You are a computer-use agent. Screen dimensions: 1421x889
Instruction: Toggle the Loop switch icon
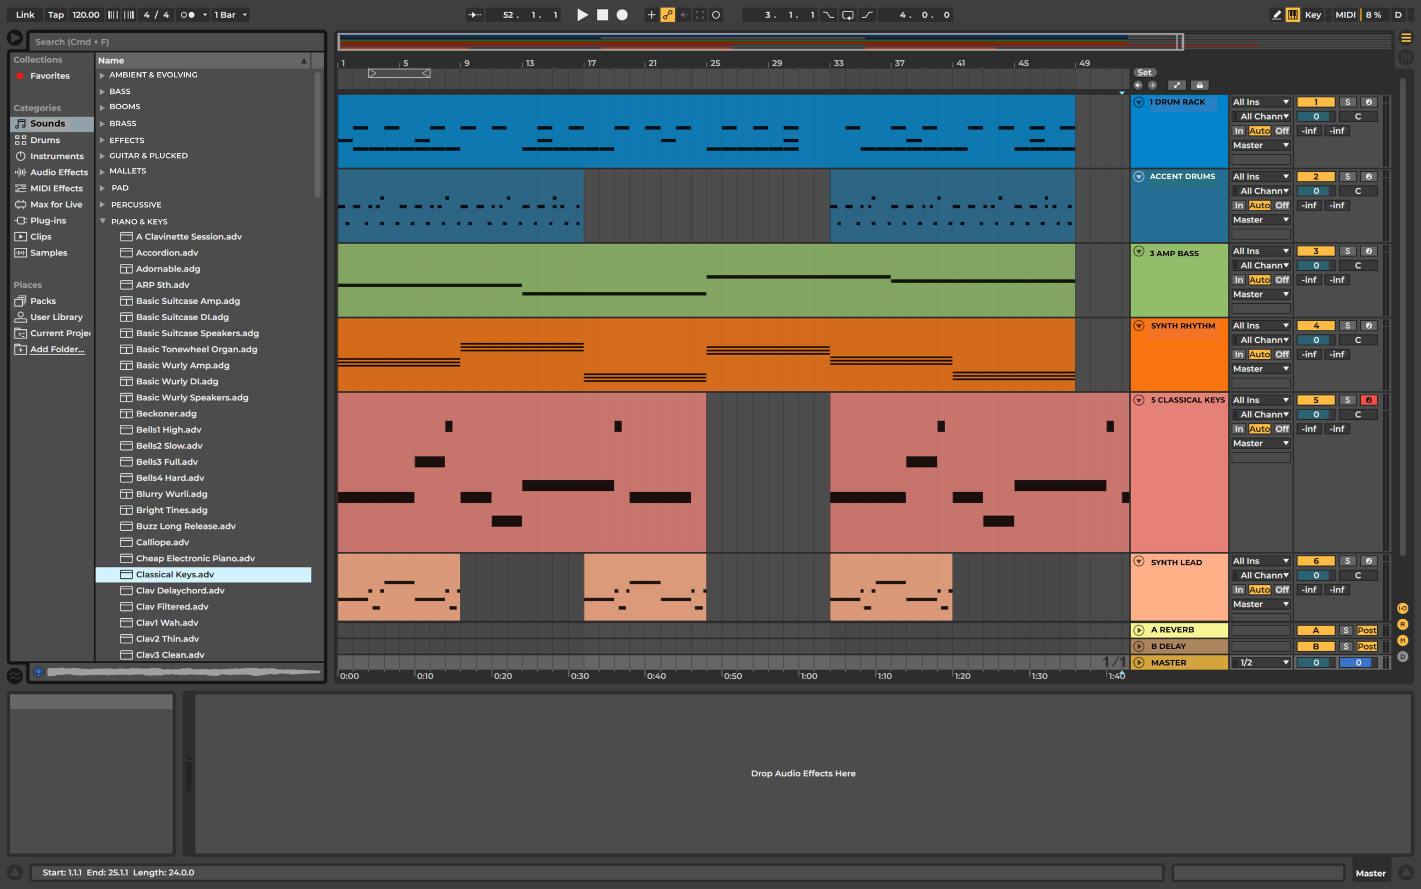pyautogui.click(x=847, y=15)
